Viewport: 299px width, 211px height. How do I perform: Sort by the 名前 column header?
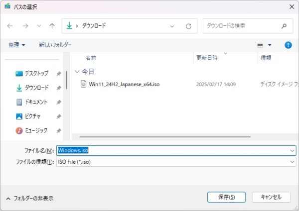(91, 58)
